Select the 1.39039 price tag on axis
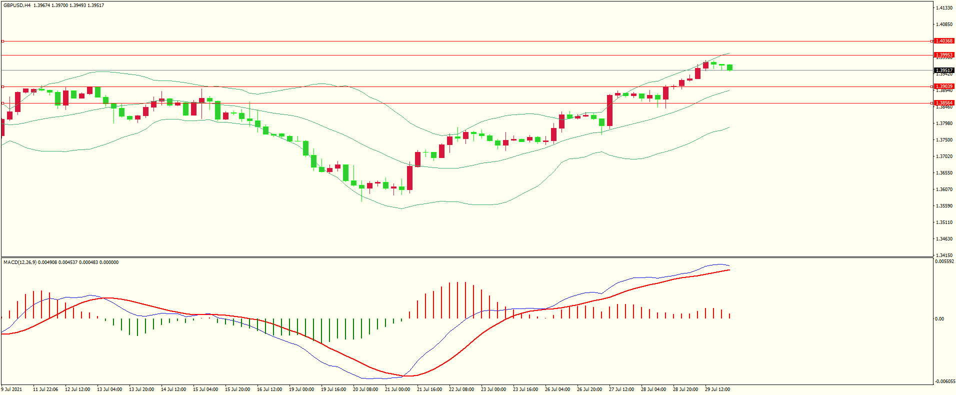The width and height of the screenshot is (956, 395). (944, 86)
